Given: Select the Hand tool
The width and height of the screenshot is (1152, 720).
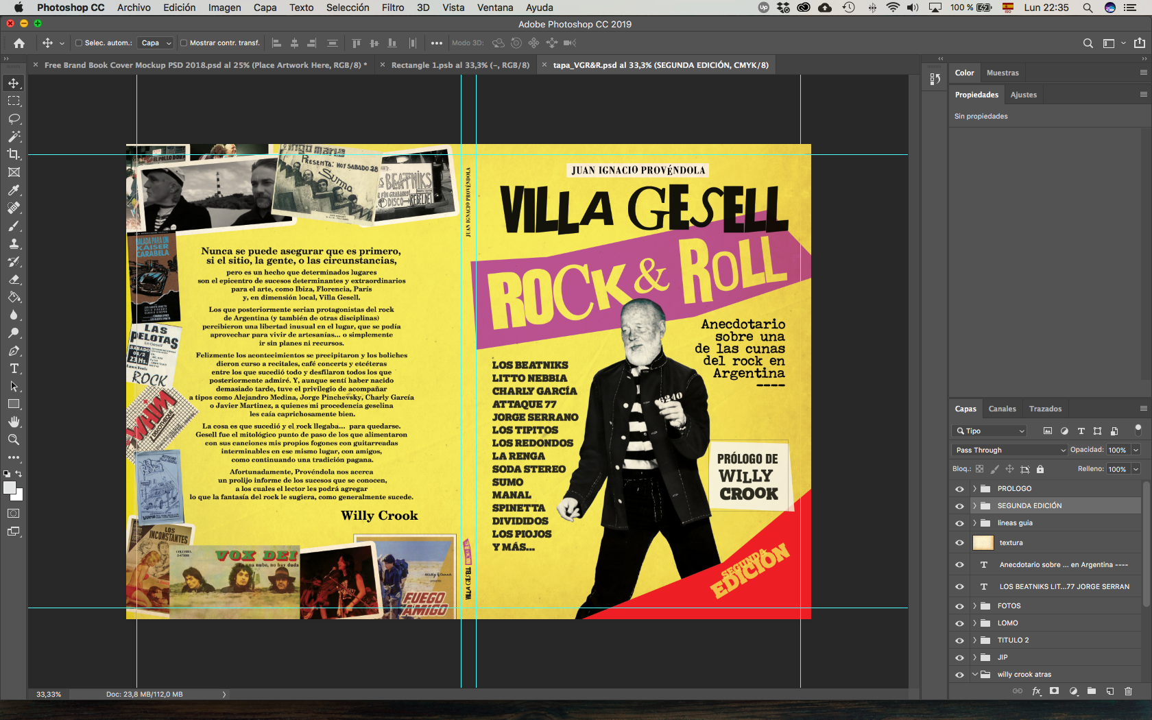Looking at the screenshot, I should coord(14,422).
